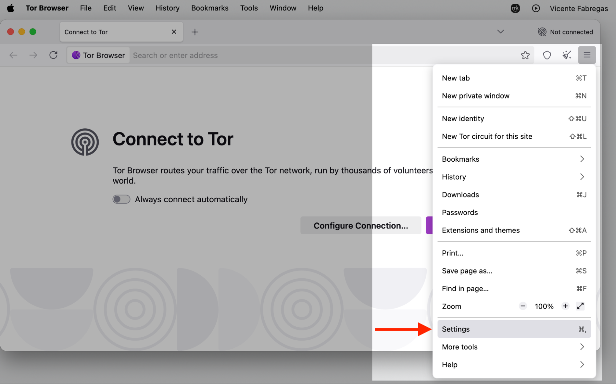Open the hamburger application menu button
This screenshot has height=384, width=616.
point(587,55)
